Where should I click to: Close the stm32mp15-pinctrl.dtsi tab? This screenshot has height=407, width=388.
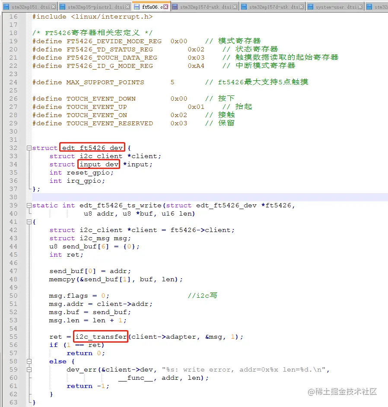click(128, 7)
